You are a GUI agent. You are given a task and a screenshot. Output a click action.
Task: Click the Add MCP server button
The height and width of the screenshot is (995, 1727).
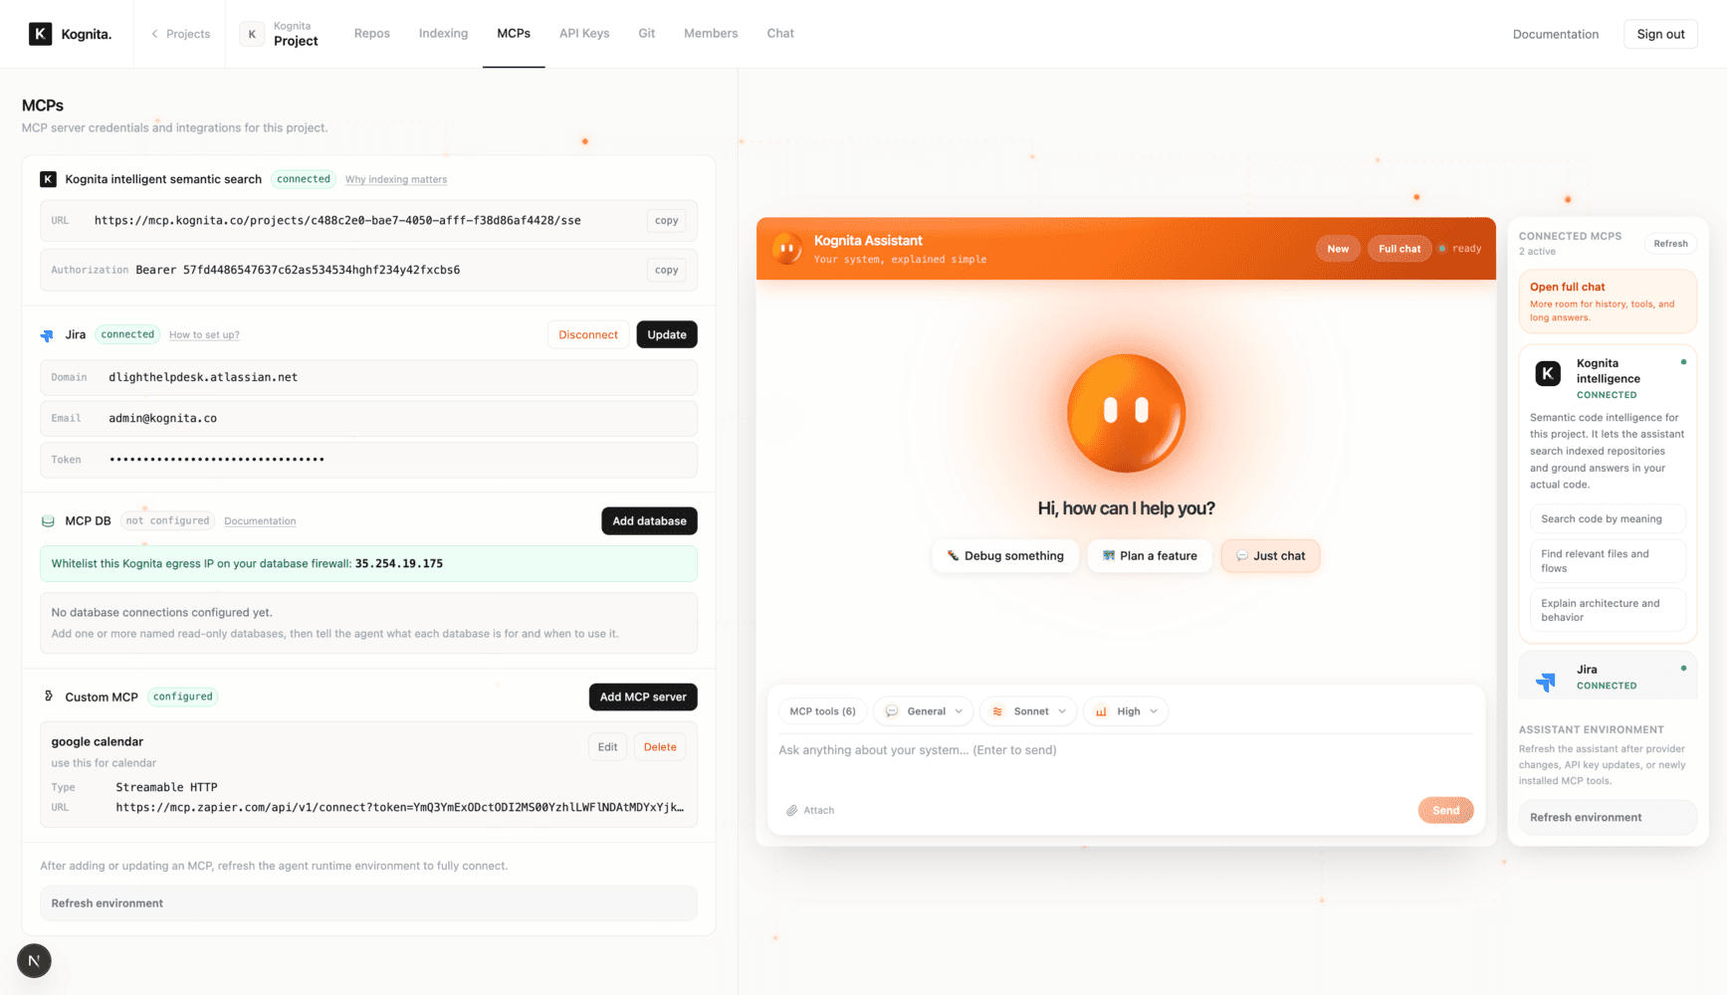click(643, 697)
